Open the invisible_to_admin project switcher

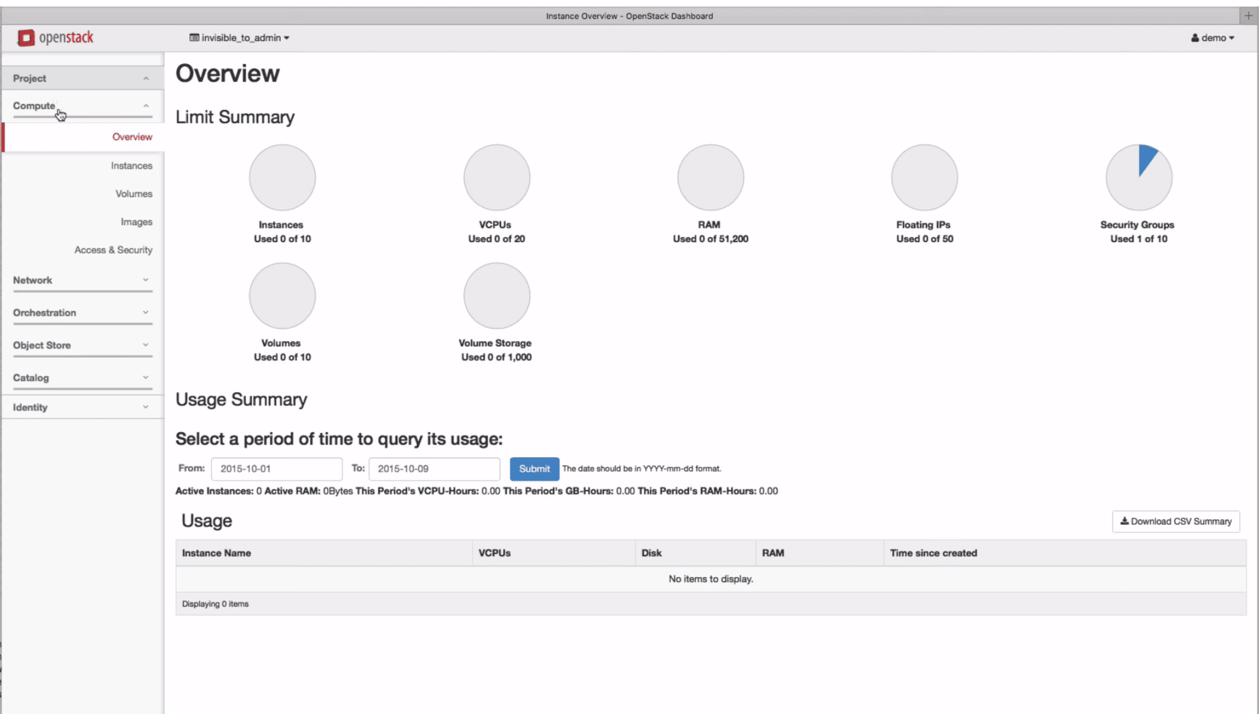(x=239, y=37)
